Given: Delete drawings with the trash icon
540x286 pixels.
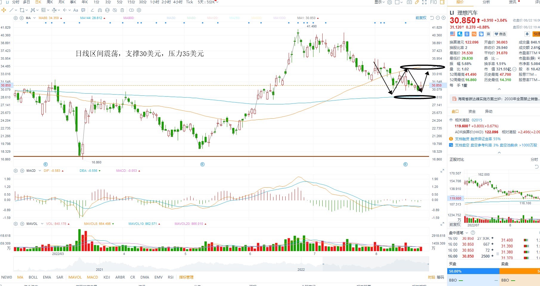Looking at the screenshot, I should tap(122, 10).
